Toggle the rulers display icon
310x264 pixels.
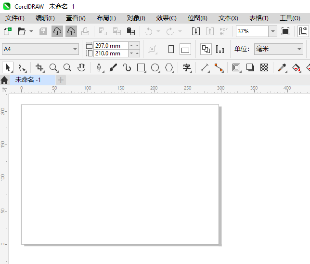pyautogui.click(x=303, y=31)
